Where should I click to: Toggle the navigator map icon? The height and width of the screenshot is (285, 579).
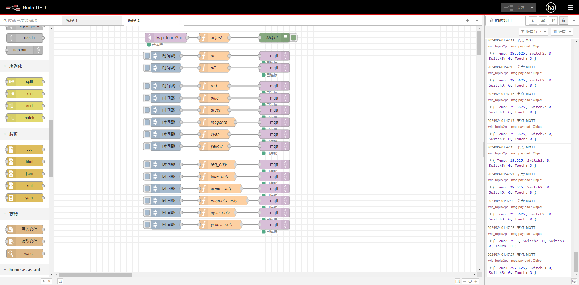458,281
